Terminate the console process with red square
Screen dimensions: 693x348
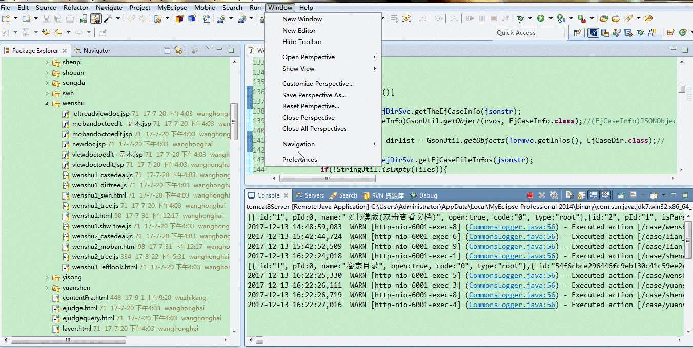click(531, 195)
